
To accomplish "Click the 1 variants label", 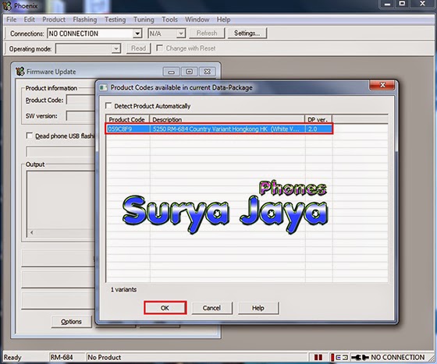I will (x=123, y=289).
